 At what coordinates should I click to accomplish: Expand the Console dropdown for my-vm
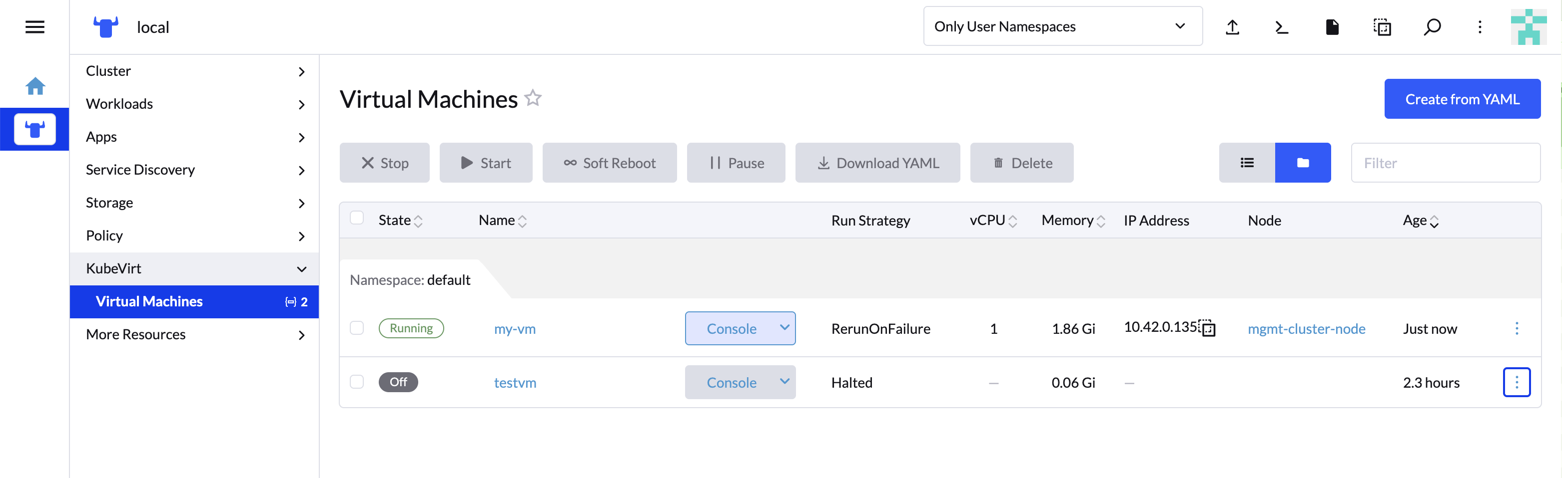click(x=783, y=328)
